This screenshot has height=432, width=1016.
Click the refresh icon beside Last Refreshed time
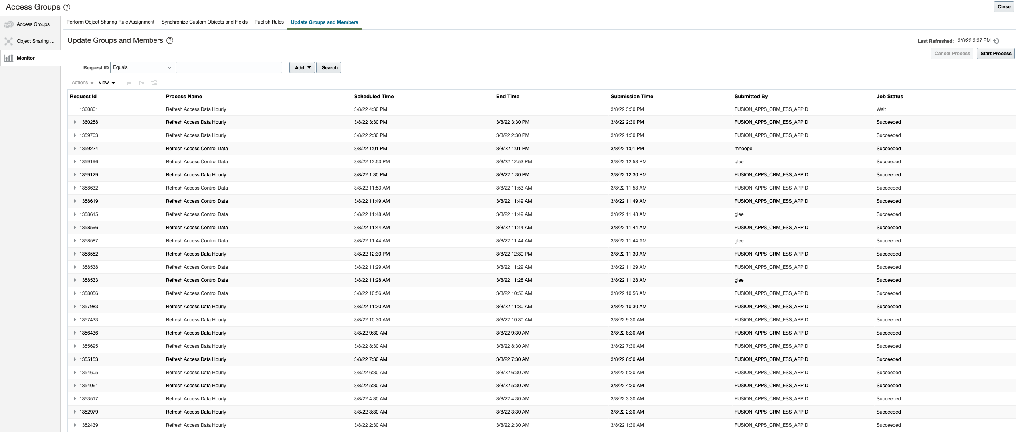996,41
